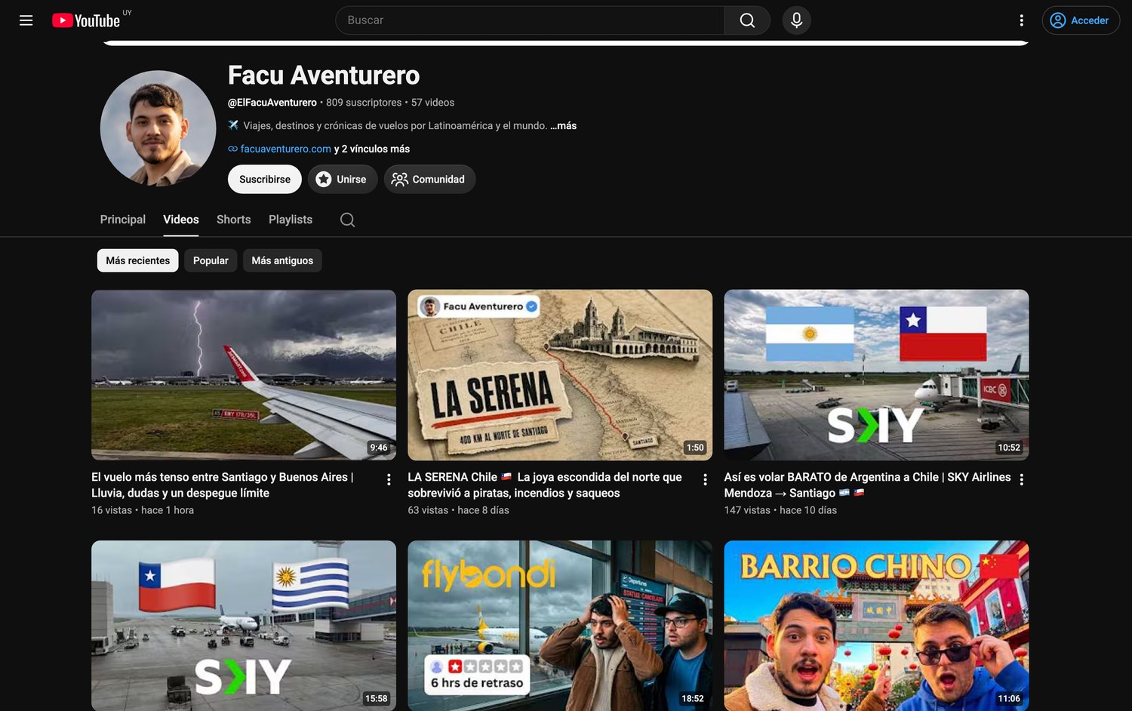Select the Videos tab

coord(181,220)
